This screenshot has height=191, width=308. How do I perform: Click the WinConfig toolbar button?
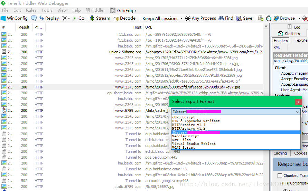[x=14, y=18]
